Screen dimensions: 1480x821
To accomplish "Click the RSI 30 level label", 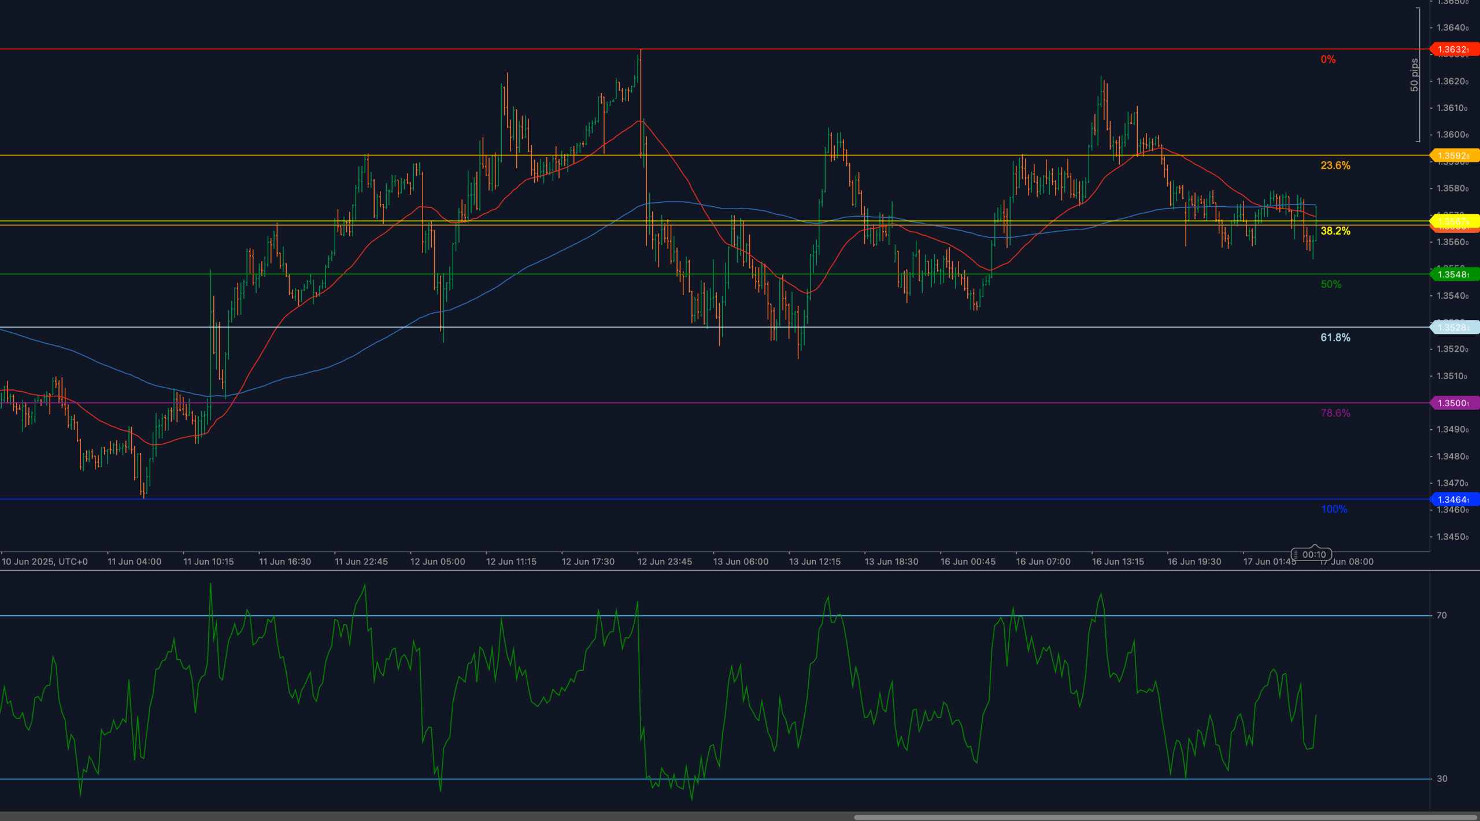I will 1442,779.
